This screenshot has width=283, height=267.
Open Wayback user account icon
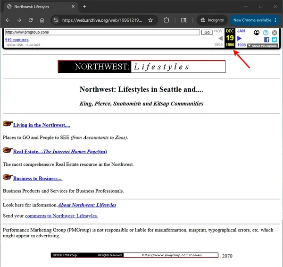257,33
